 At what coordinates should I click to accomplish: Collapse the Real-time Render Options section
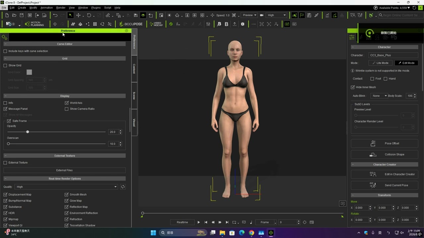[5, 178]
